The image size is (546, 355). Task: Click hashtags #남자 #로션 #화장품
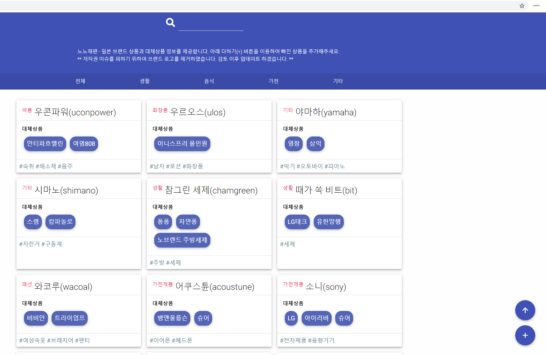point(176,166)
